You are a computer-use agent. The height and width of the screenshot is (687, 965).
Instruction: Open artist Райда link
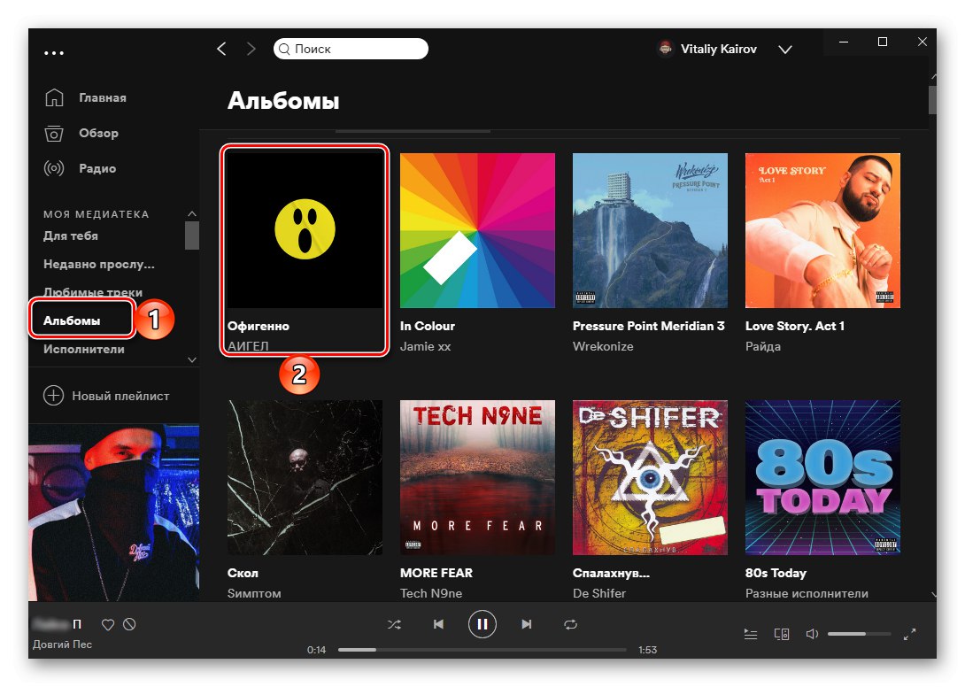(x=763, y=346)
